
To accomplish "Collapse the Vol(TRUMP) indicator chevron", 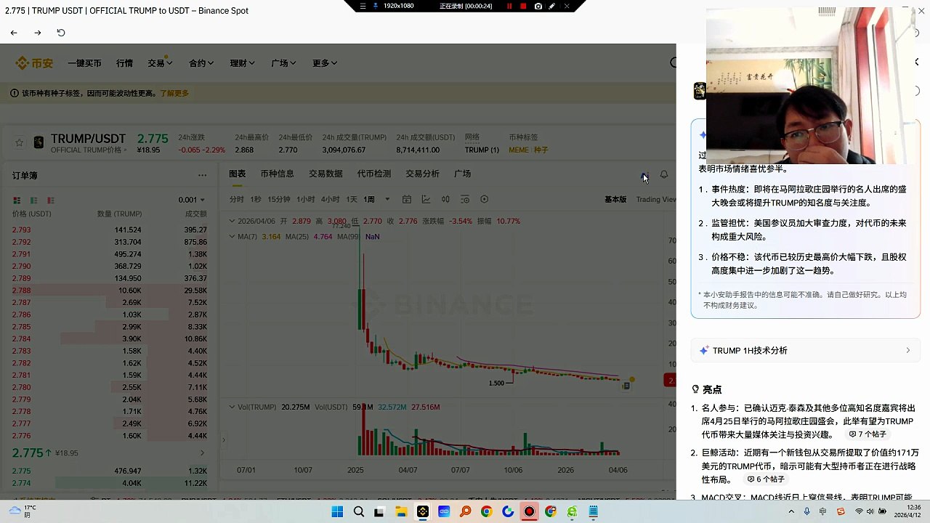I will tap(232, 407).
